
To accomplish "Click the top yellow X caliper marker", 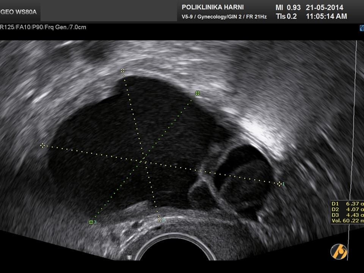I will click(122, 71).
